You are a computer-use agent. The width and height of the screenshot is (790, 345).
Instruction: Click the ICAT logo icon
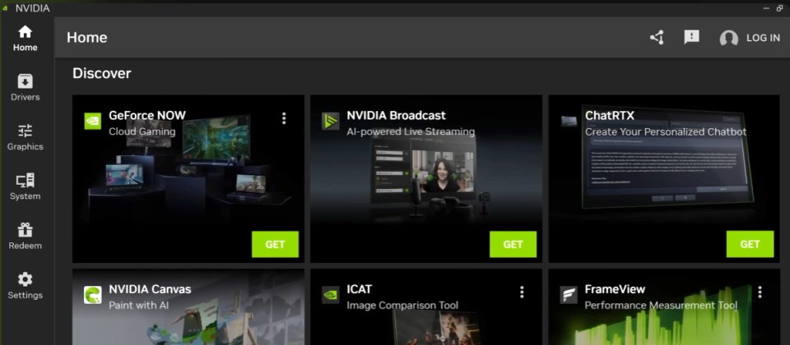click(x=331, y=295)
